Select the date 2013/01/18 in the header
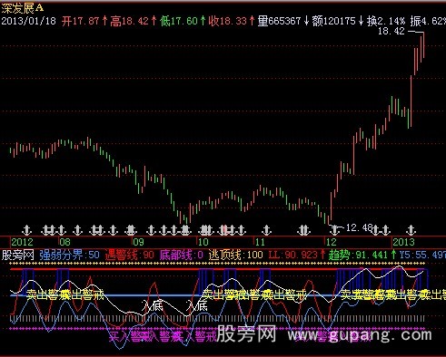 click(29, 21)
